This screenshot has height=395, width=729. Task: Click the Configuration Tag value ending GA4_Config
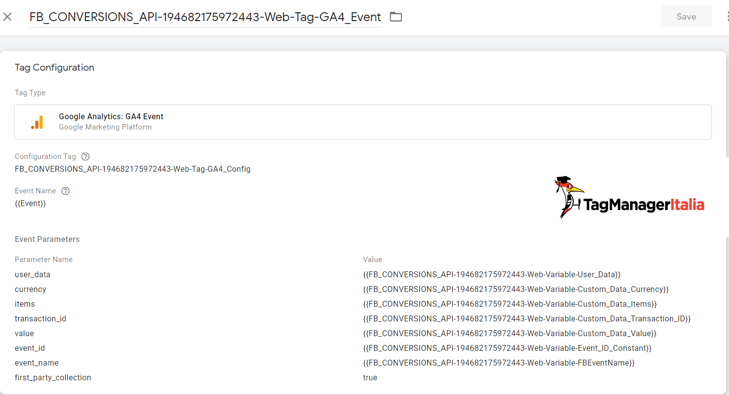pyautogui.click(x=133, y=169)
